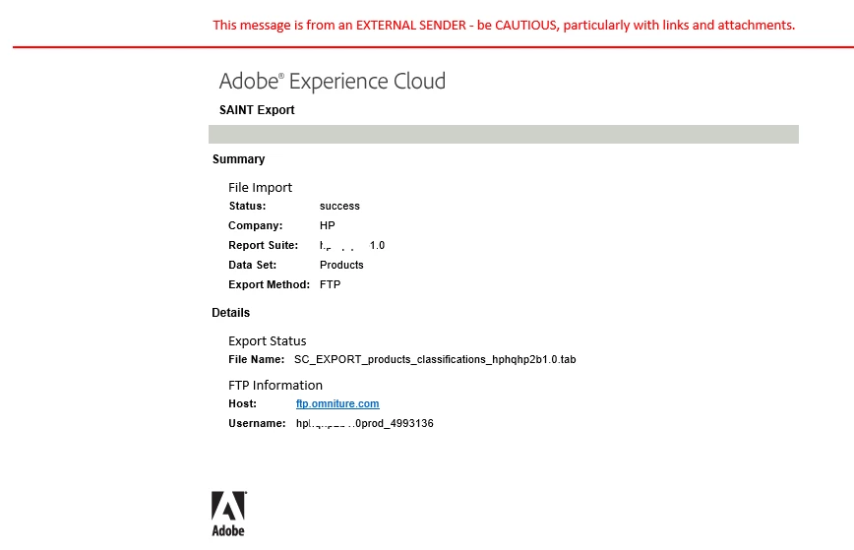Click the Details section heading
Screen dimensions: 854x550
coord(231,313)
